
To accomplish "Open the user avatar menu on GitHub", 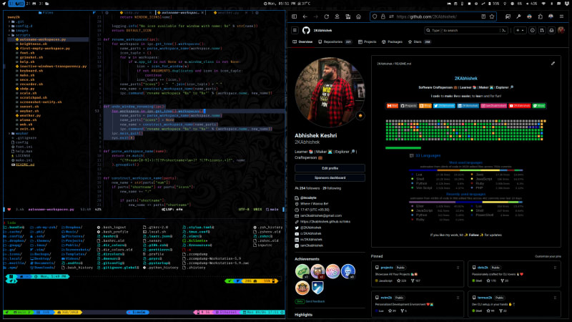I will [x=561, y=30].
